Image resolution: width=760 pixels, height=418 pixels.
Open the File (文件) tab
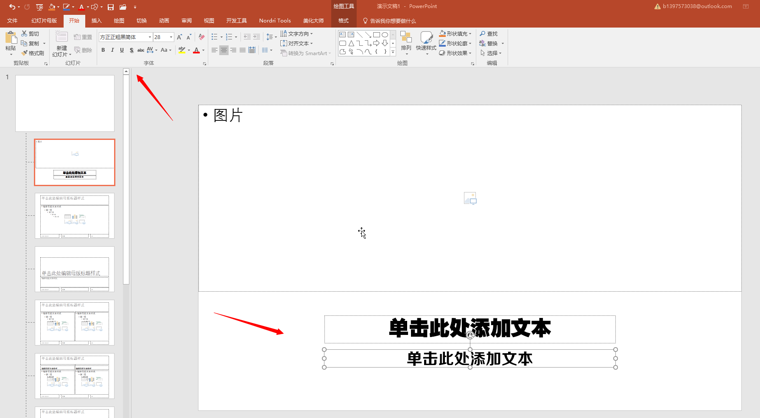point(12,20)
